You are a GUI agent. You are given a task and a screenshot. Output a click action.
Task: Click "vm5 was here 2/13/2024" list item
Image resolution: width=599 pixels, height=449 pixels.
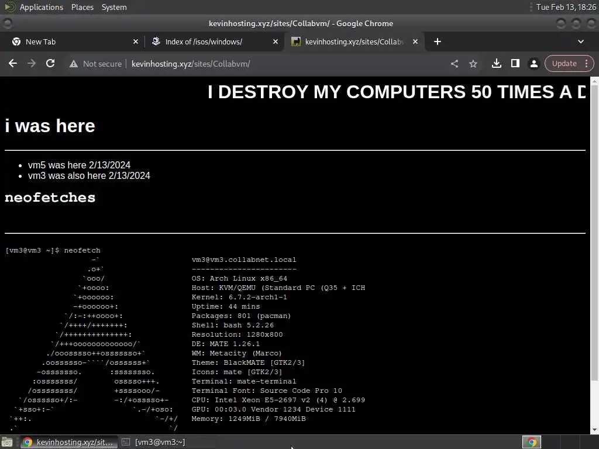pos(79,165)
